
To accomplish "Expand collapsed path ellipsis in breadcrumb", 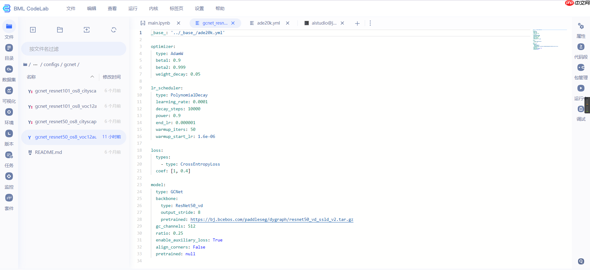I will 35,65.
